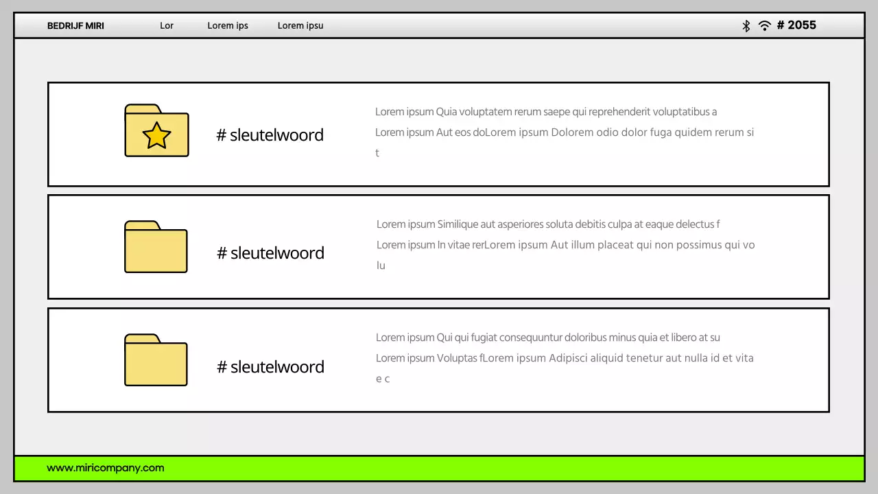
Task: Click the # 2055 counter in the status bar
Action: (796, 25)
